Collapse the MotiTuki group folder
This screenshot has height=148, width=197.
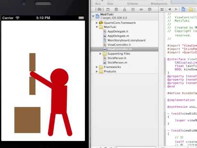[x=97, y=27]
